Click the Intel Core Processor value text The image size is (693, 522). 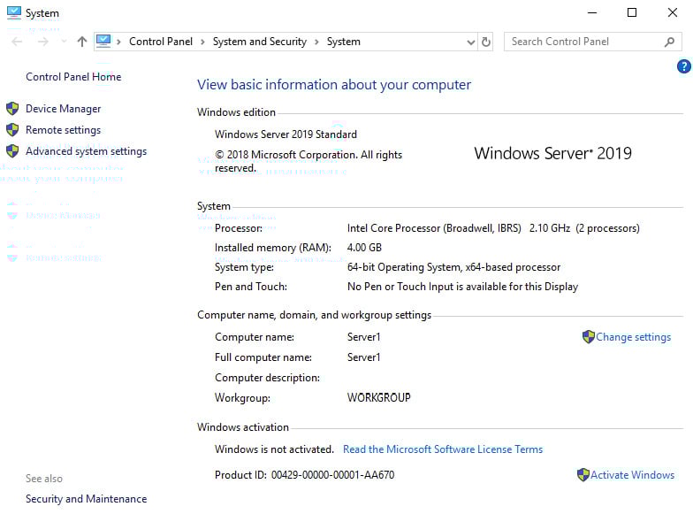[x=493, y=228]
